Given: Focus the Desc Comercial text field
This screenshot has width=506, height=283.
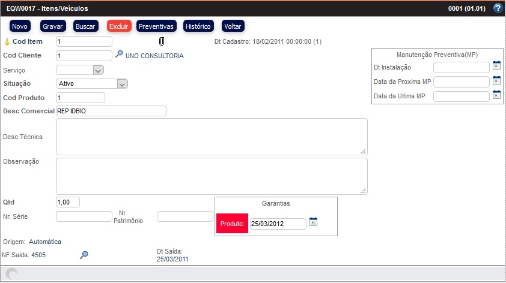Looking at the screenshot, I should point(111,111).
